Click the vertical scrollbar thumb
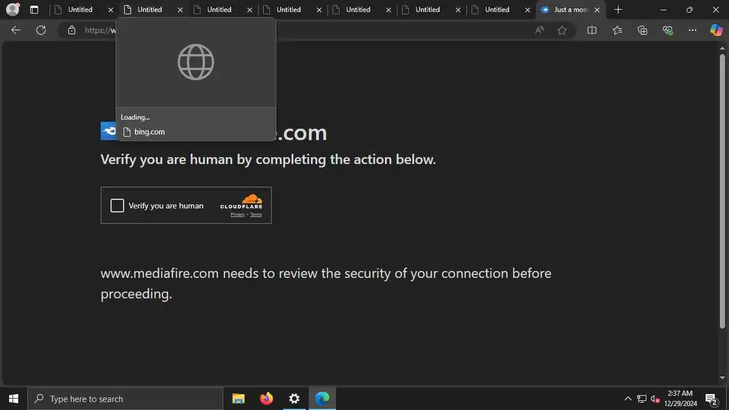Image resolution: width=729 pixels, height=410 pixels. click(x=723, y=191)
